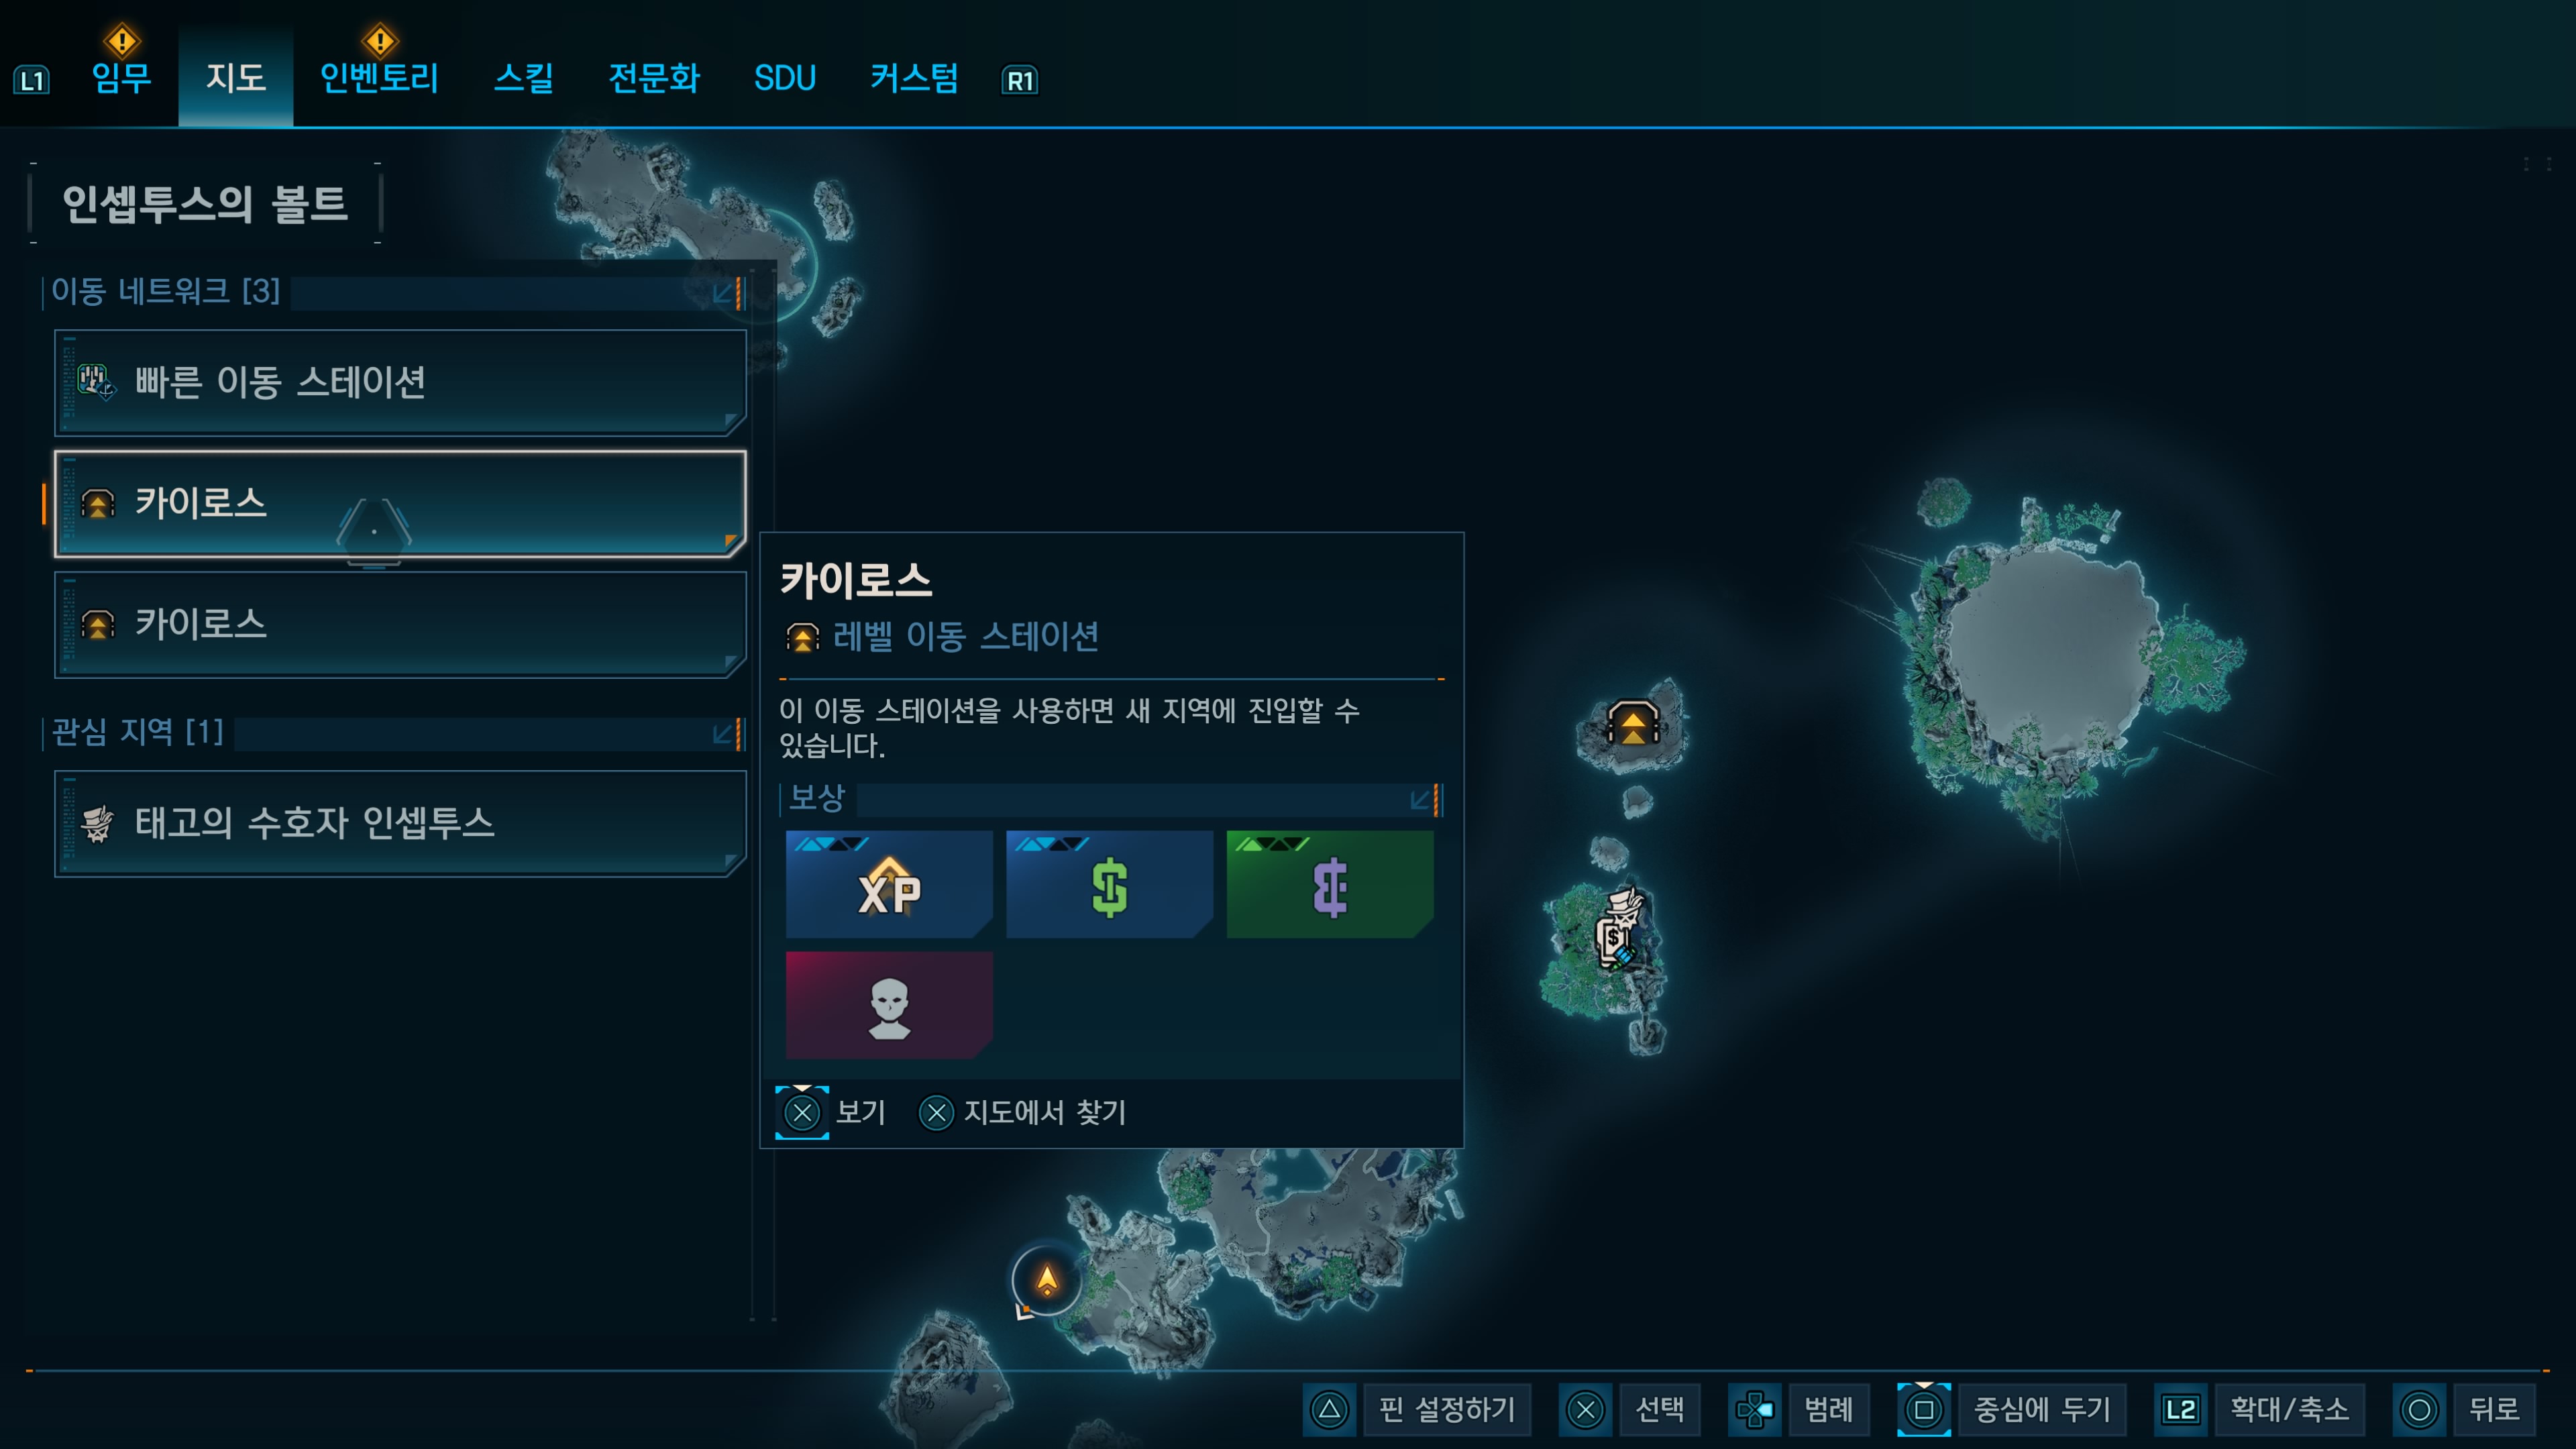2576x1449 pixels.
Task: Select 태고의 수호자 인셉투스 entry
Action: pos(400,824)
